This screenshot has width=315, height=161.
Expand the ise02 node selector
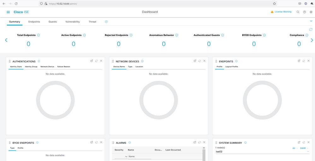(262, 152)
